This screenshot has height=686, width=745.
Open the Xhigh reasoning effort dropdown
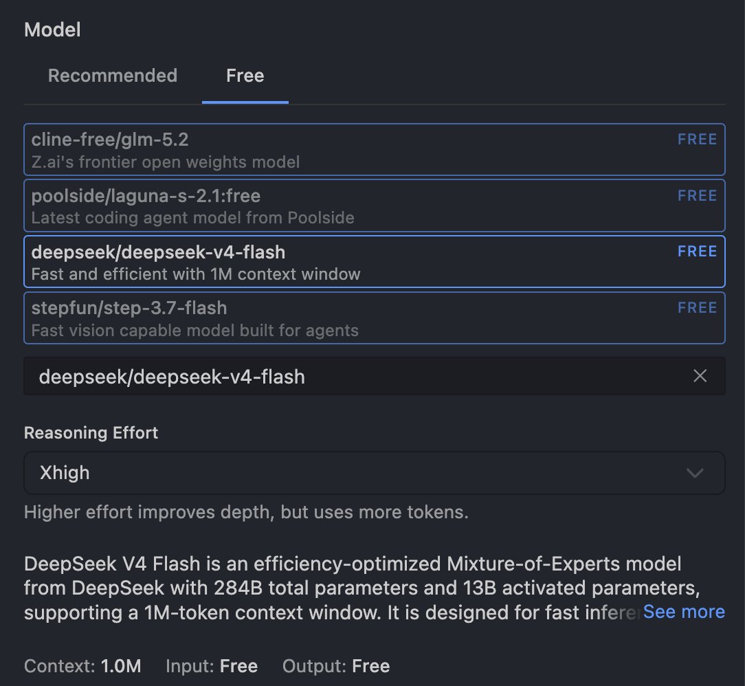coord(375,473)
